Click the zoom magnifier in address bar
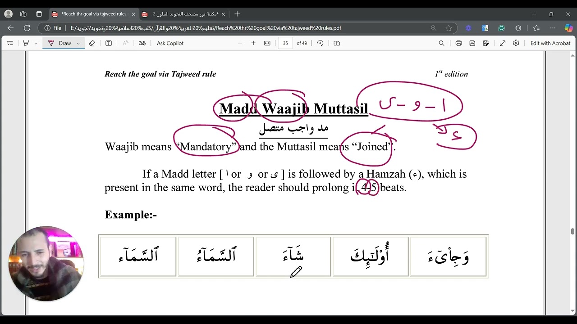This screenshot has height=324, width=577. (433, 28)
